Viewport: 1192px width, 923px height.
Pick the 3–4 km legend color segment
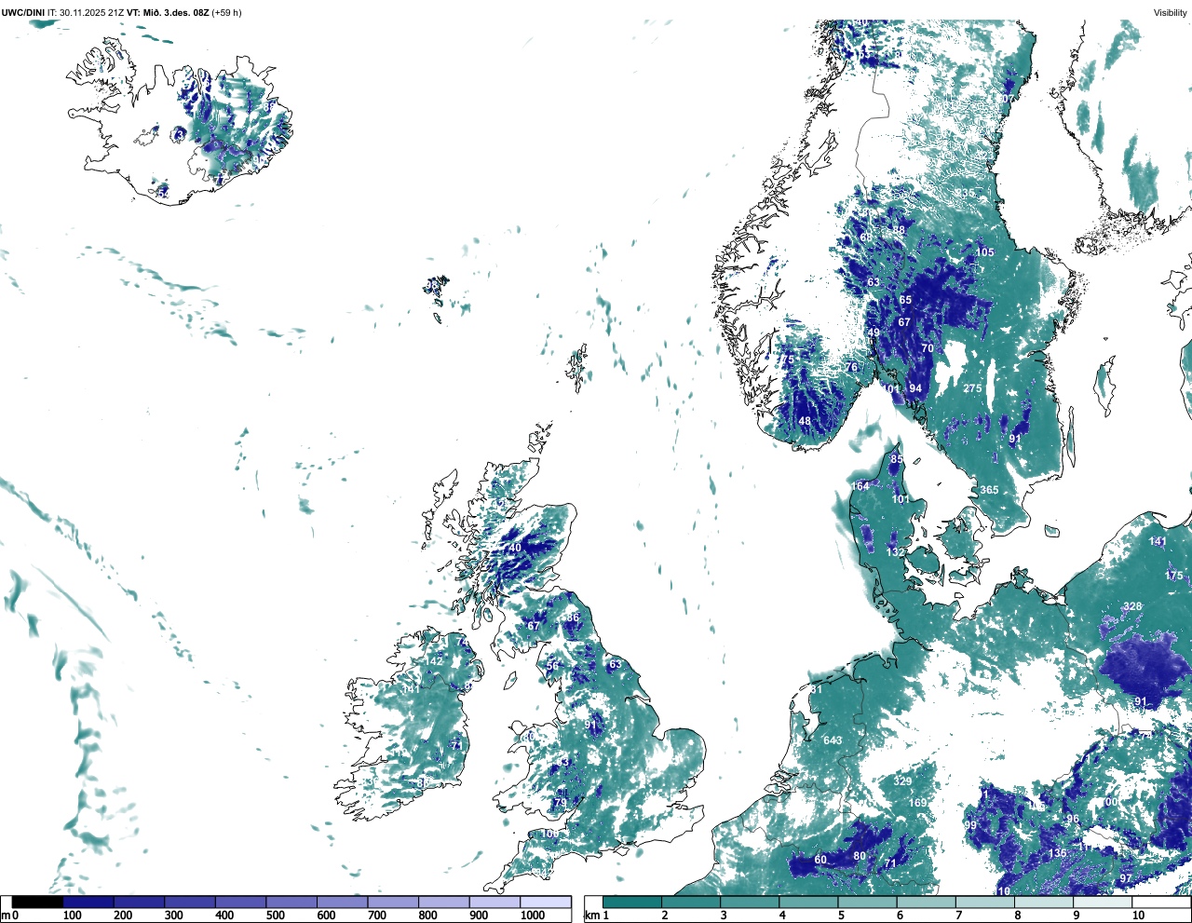point(750,902)
